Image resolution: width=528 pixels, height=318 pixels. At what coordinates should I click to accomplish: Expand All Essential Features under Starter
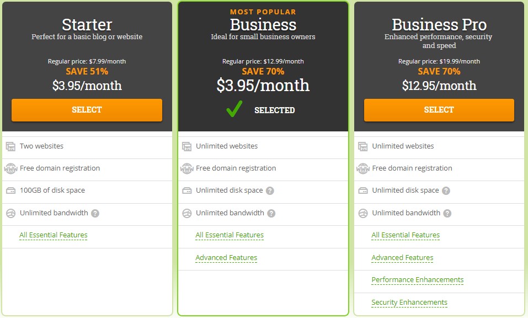tap(53, 235)
